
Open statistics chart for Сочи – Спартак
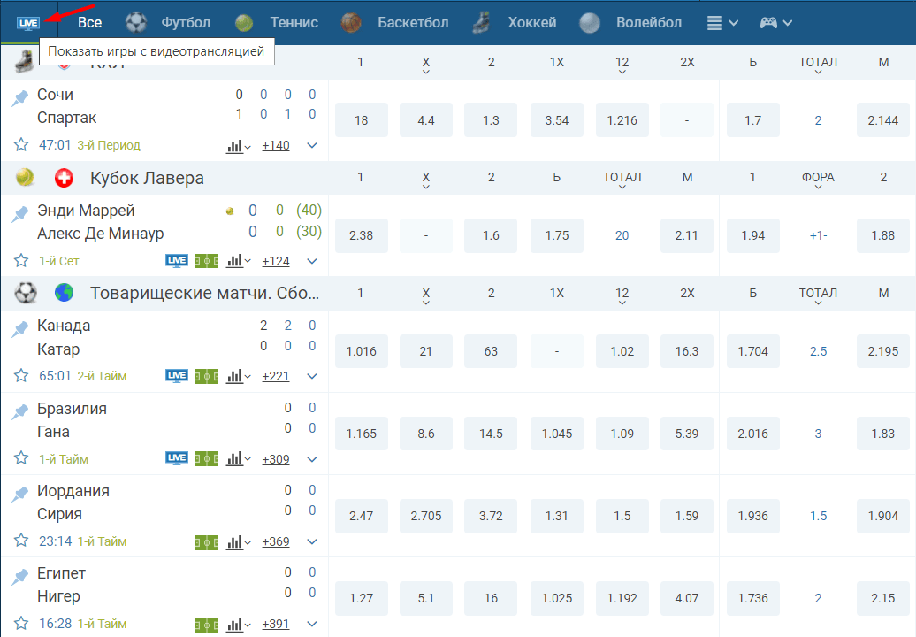238,145
